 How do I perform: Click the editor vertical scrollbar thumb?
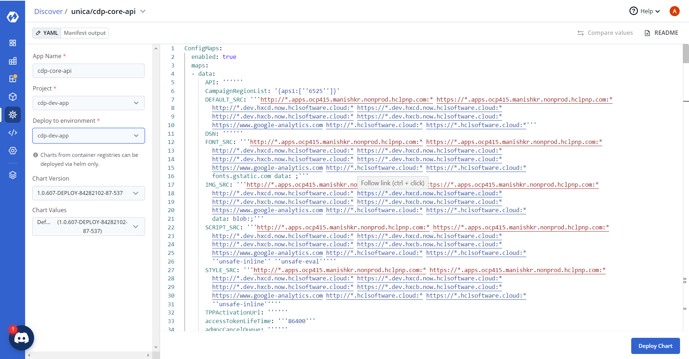pos(686,54)
